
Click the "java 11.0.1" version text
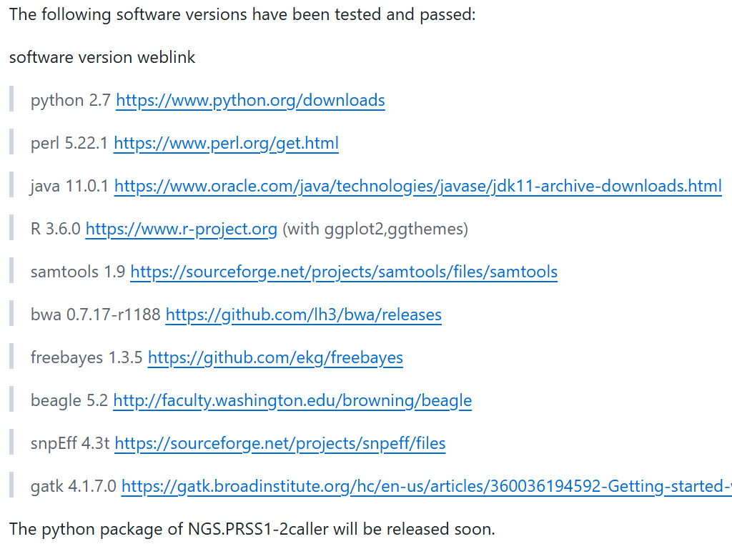point(69,187)
